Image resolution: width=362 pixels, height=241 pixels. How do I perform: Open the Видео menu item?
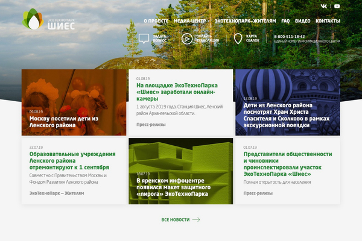(x=302, y=21)
